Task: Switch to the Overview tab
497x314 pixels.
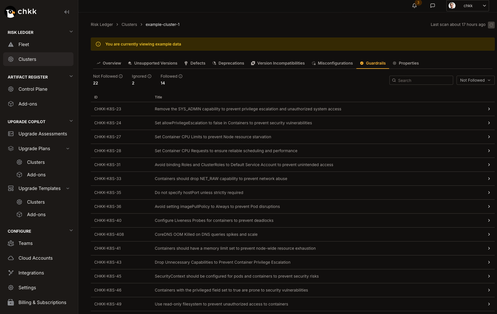Action: [109, 63]
